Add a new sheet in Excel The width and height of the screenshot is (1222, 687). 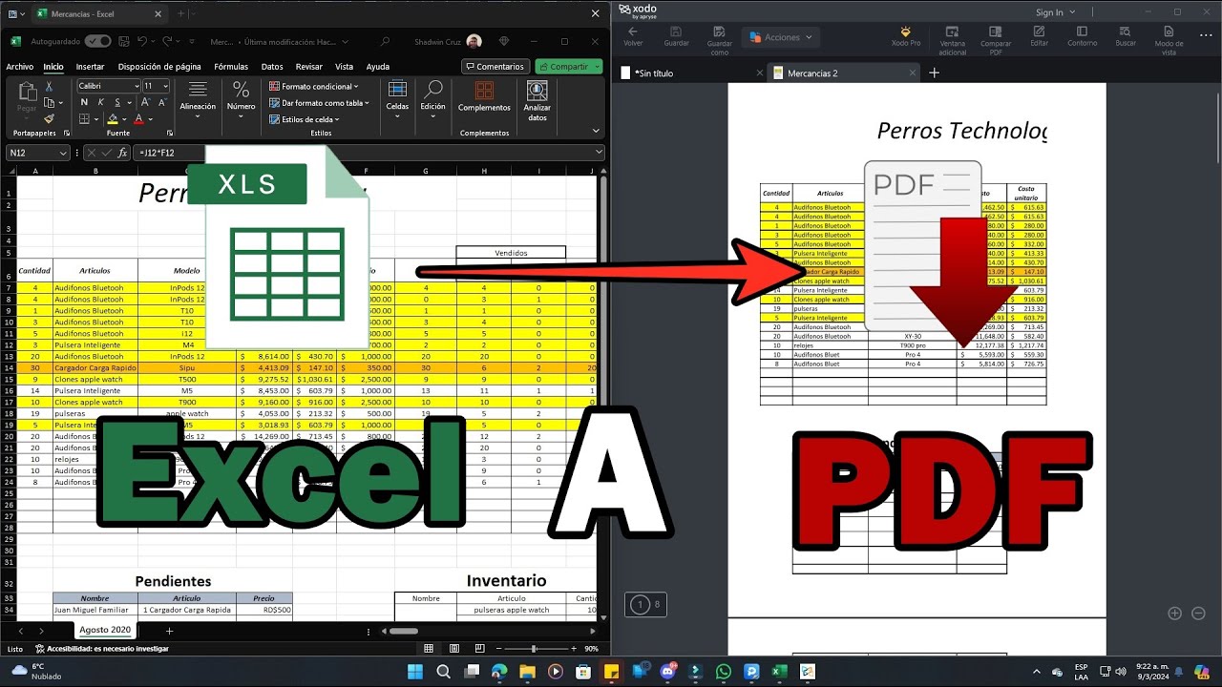tap(169, 631)
